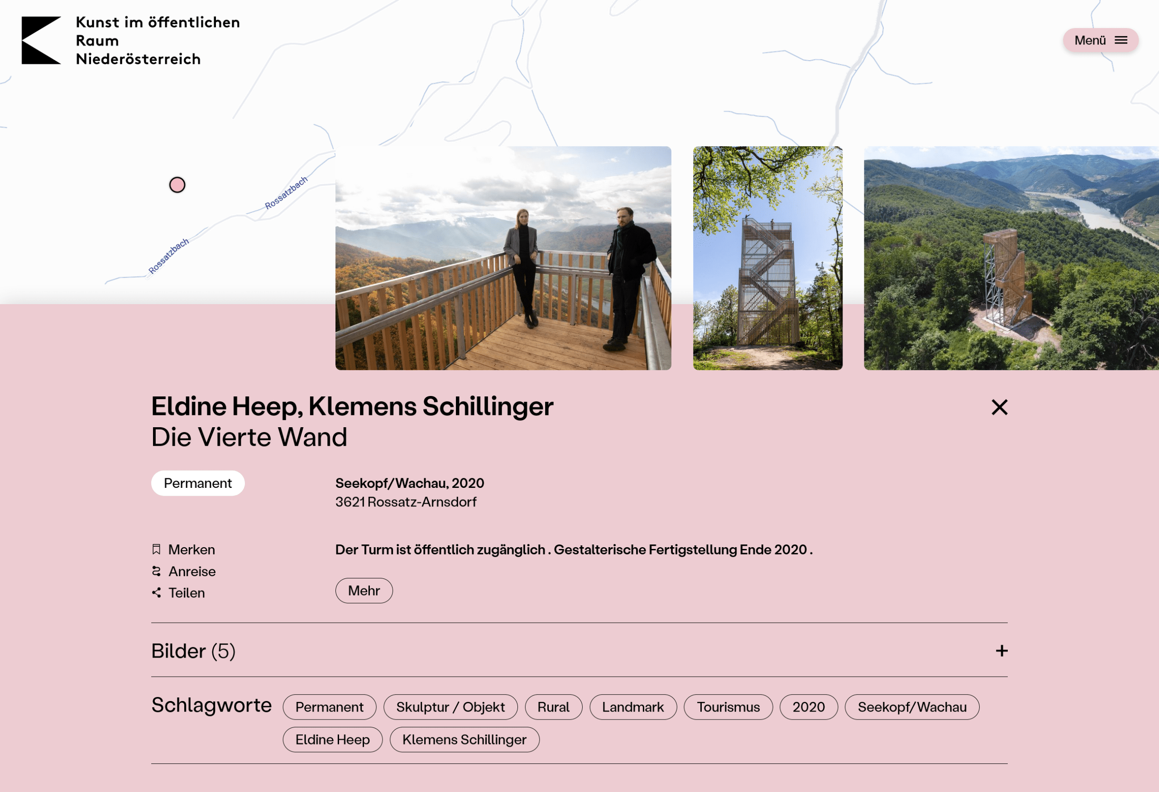
Task: Open the Bilder (5) section heading
Action: pos(193,651)
